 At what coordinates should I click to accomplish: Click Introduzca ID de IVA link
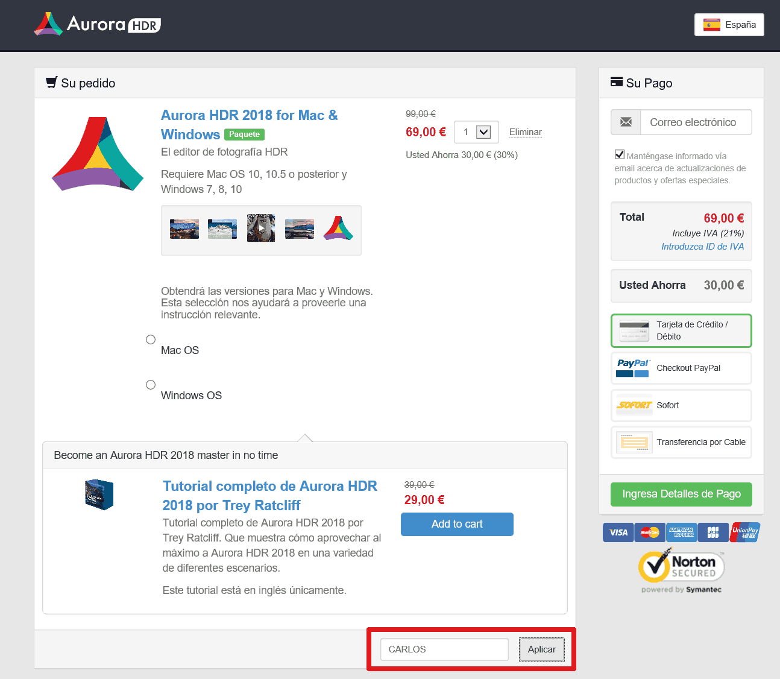[x=703, y=247]
